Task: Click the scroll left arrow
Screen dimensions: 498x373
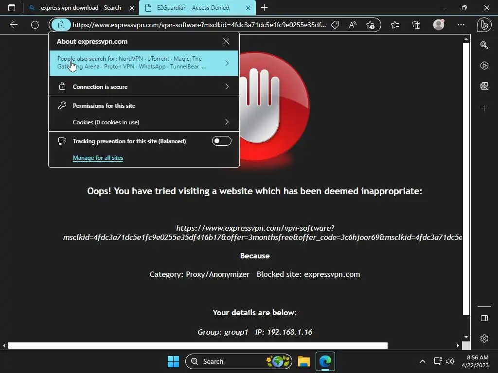Action: tap(4, 345)
